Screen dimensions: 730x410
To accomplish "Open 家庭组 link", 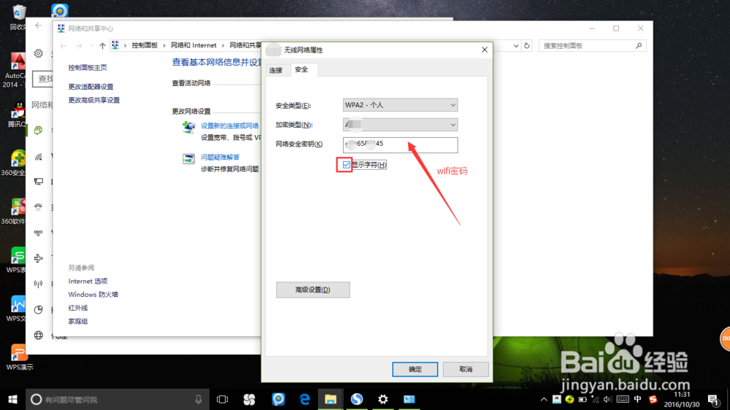I will click(x=78, y=322).
